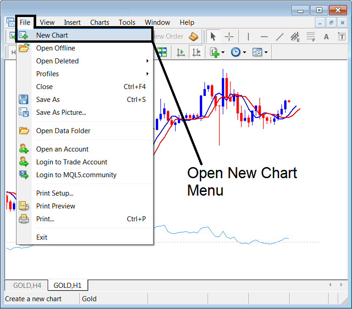
Task: Click the New Order toolbar button
Action: coord(169,36)
